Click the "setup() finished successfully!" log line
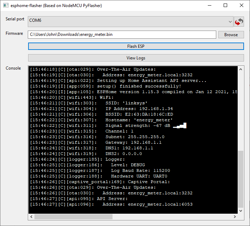Image resolution: width=250 pixels, height=226 pixels. click(x=106, y=86)
